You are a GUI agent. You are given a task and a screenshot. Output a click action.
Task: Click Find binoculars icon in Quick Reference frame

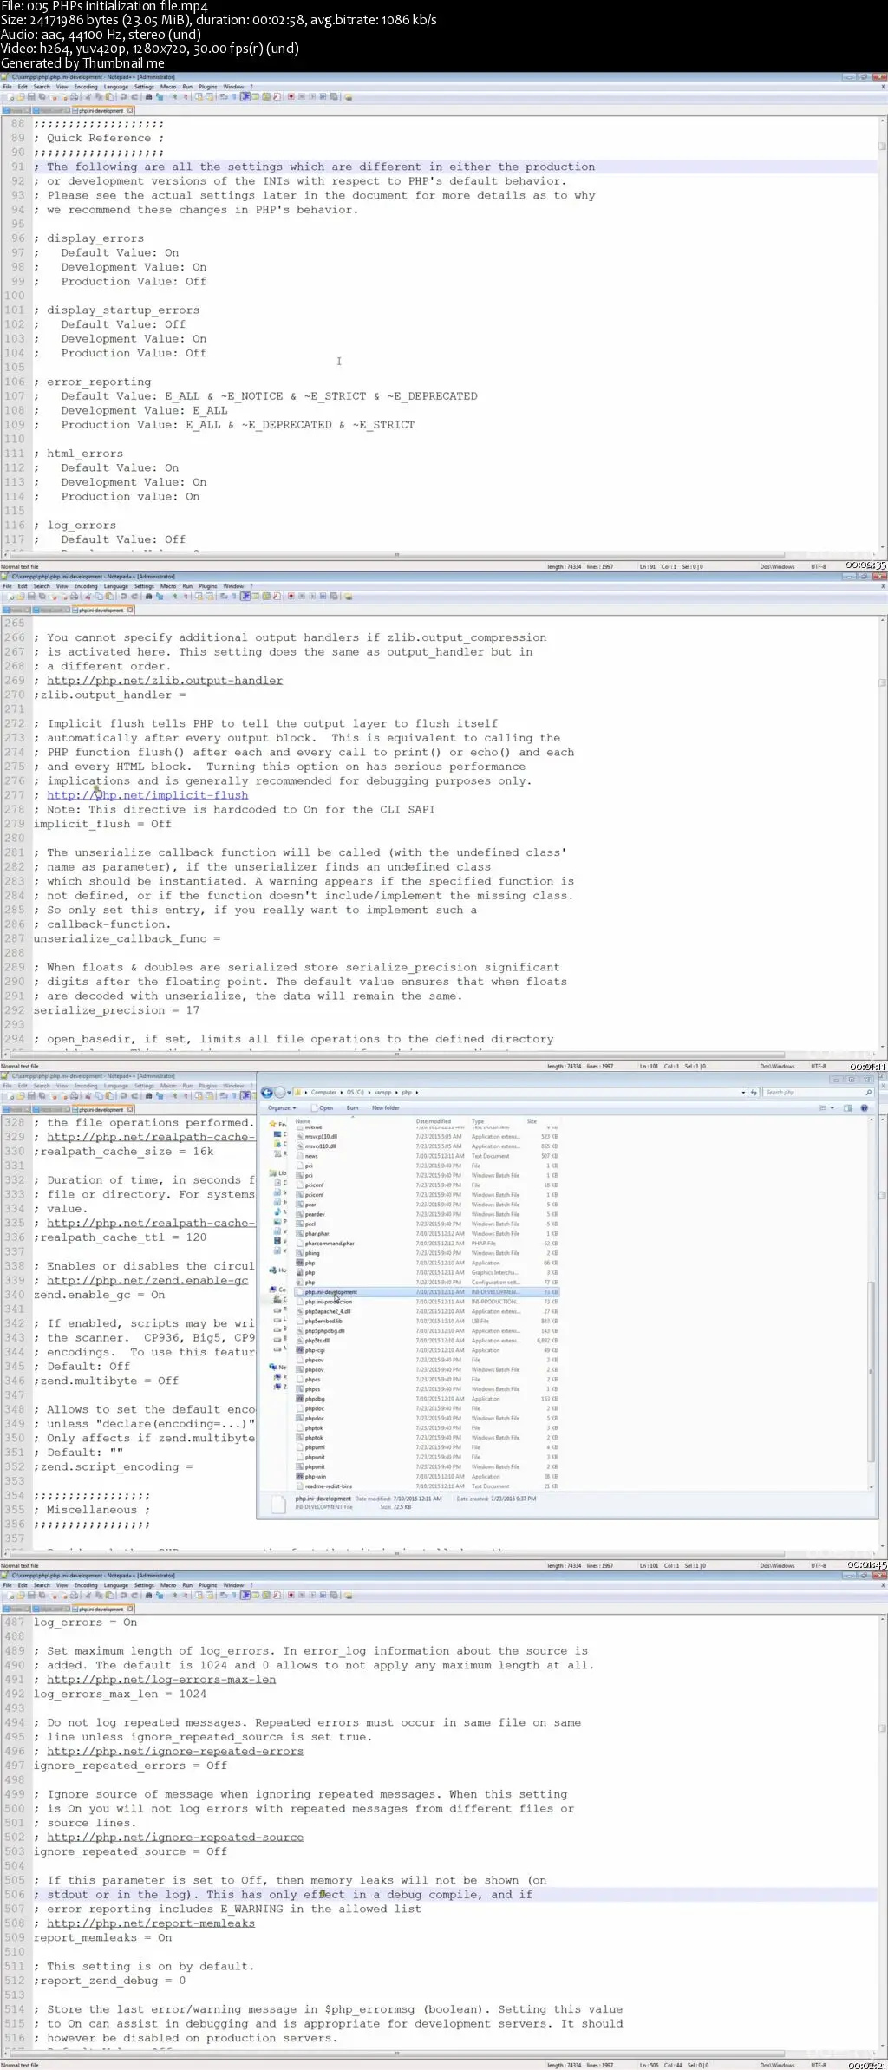(x=148, y=97)
